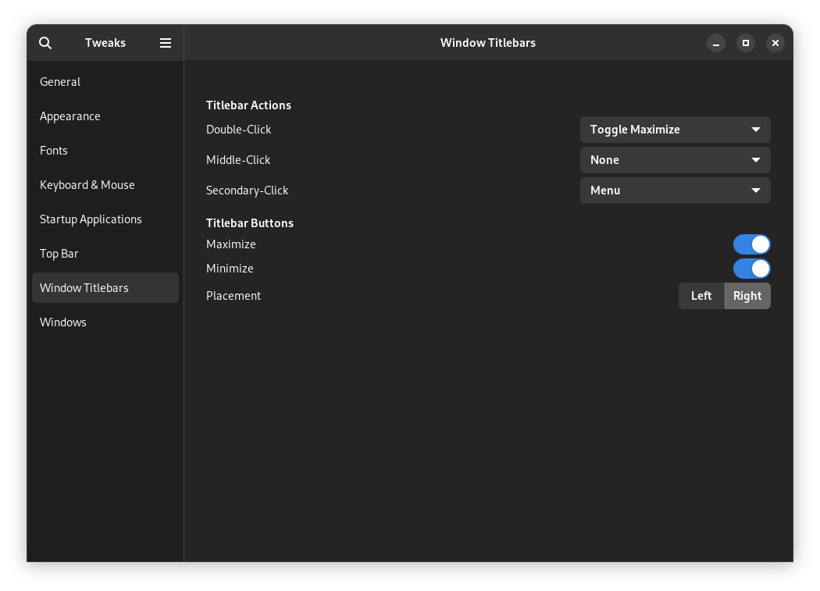Expand the Double-Click action dropdown

(675, 130)
